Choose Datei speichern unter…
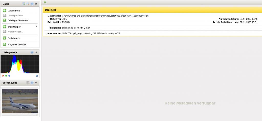The height and width of the screenshot is (121, 262). 19,20
